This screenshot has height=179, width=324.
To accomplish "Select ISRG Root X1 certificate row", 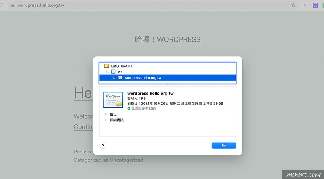I will (168, 66).
